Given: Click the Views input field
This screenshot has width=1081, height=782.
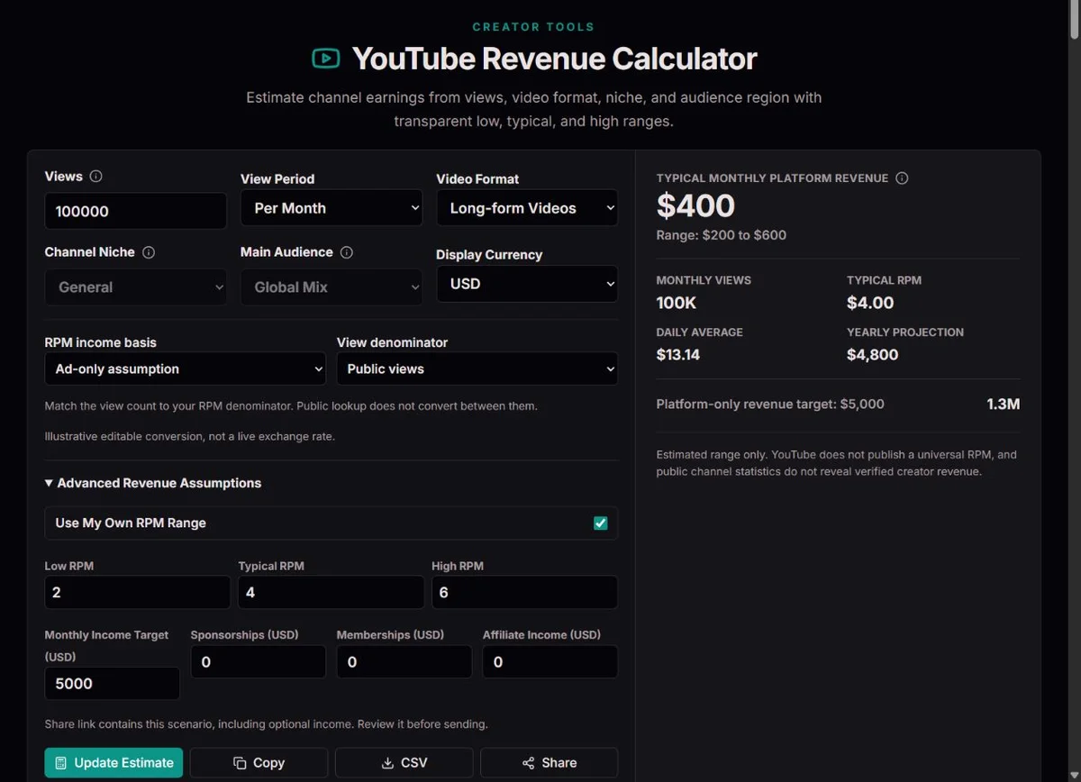Looking at the screenshot, I should (136, 212).
